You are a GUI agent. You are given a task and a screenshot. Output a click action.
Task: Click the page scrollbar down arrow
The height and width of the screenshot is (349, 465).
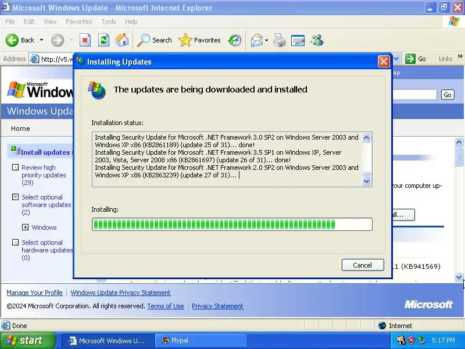(459, 277)
